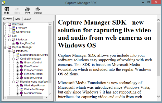Collapse the Log tree node

[x=5, y=36]
